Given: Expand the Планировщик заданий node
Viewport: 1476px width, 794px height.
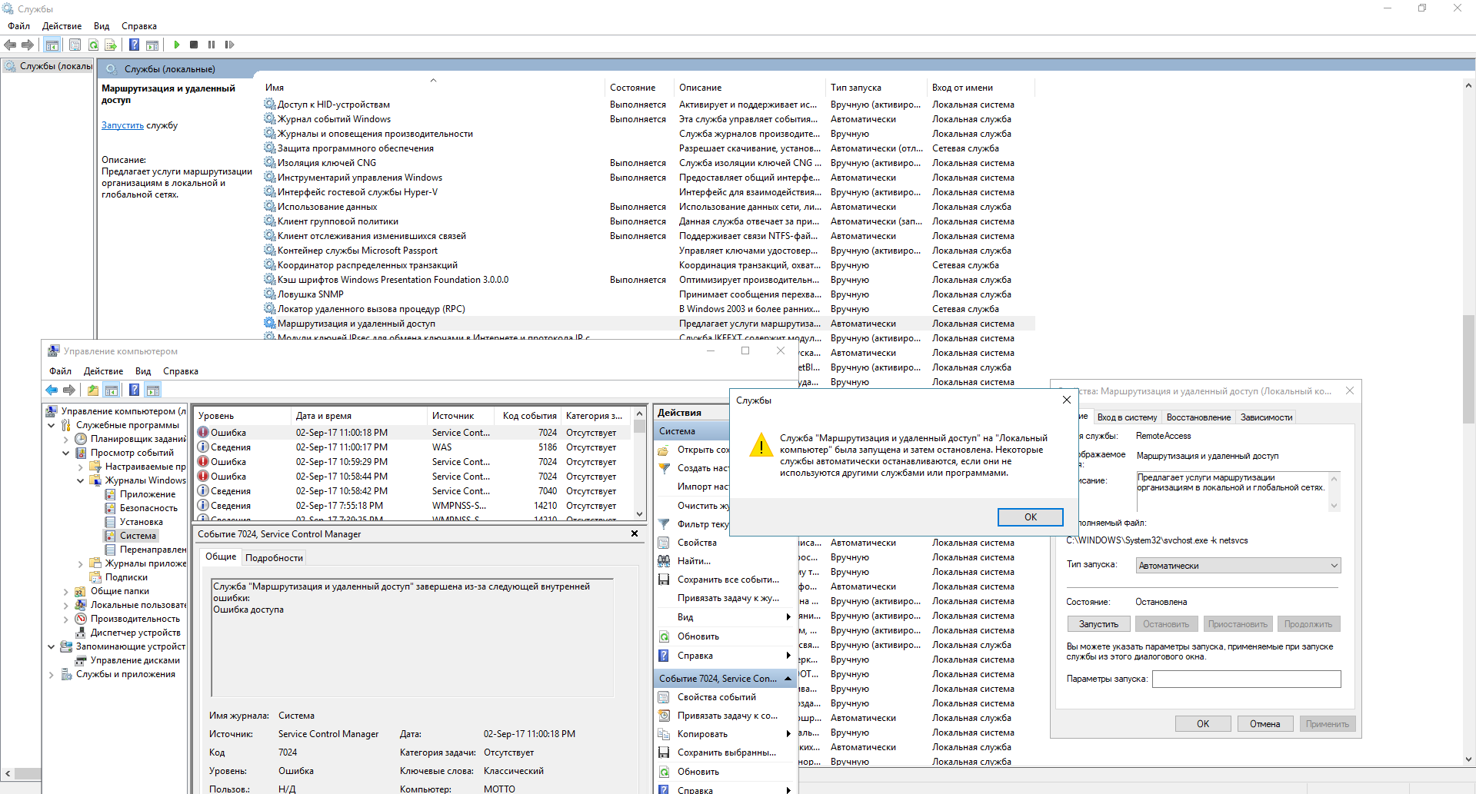Looking at the screenshot, I should tap(66, 439).
